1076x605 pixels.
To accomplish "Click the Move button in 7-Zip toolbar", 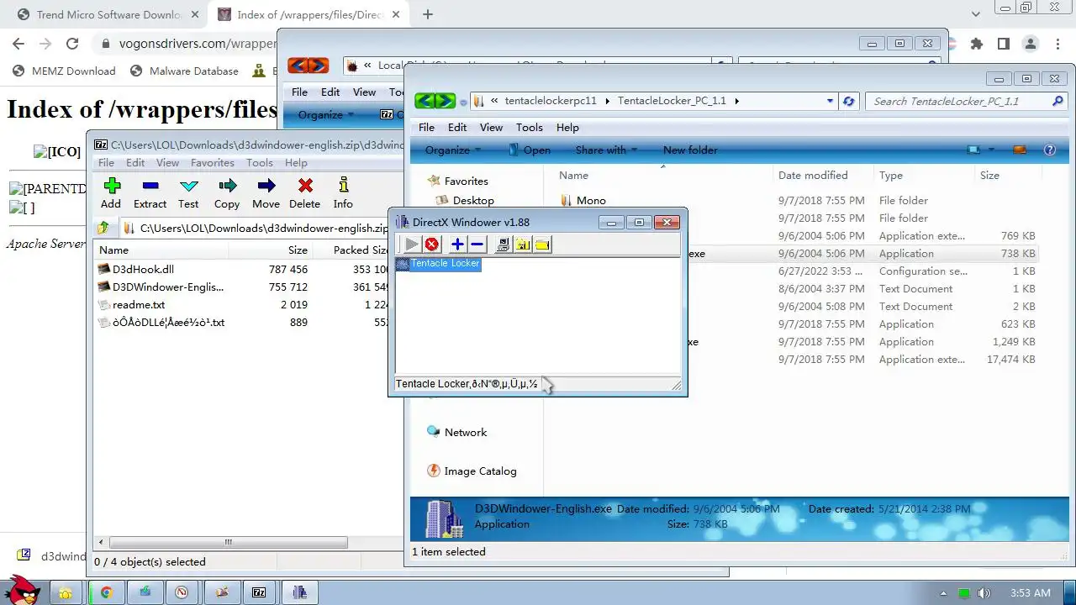I will (x=266, y=193).
